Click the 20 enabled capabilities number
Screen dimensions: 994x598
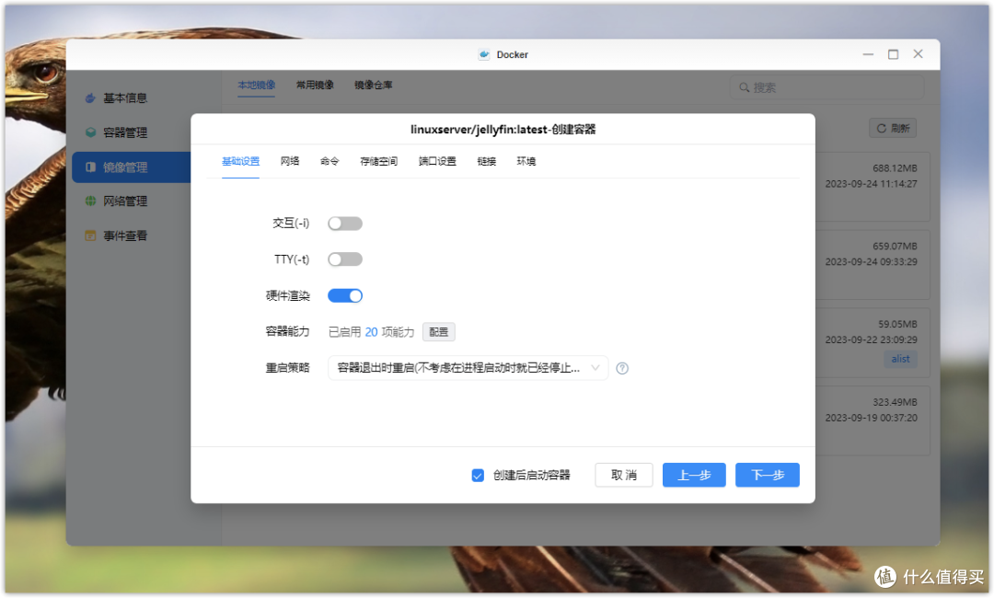point(372,332)
